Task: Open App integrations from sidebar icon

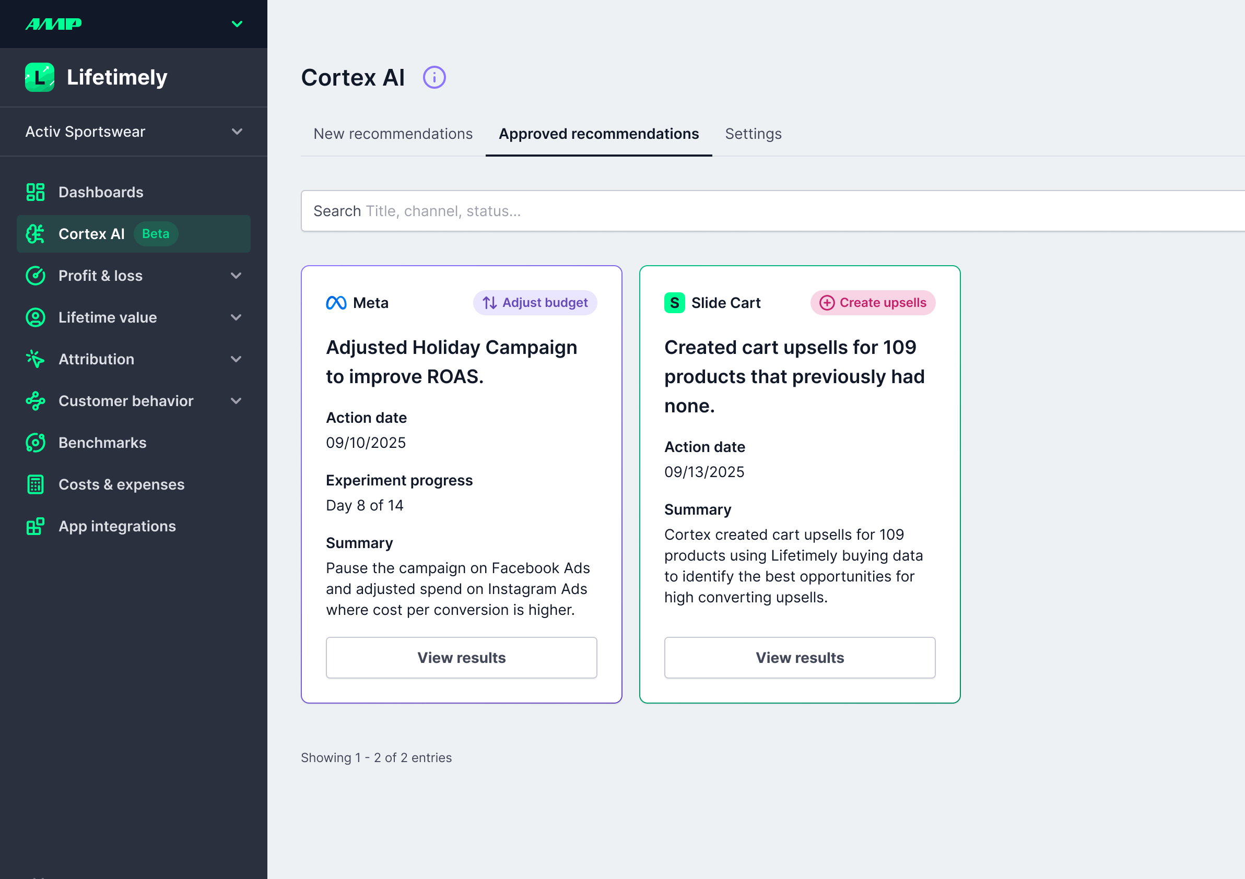Action: 35,526
